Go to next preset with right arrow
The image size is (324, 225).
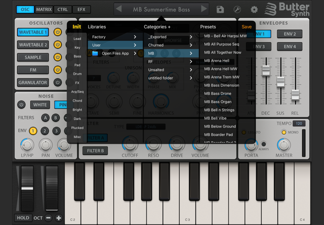pos(204,9)
